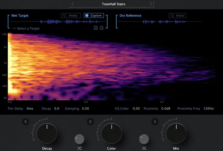Image resolution: width=223 pixels, height=151 pixels.
Task: Click the save-as file icon beside the disk
Action: [x=101, y=28]
